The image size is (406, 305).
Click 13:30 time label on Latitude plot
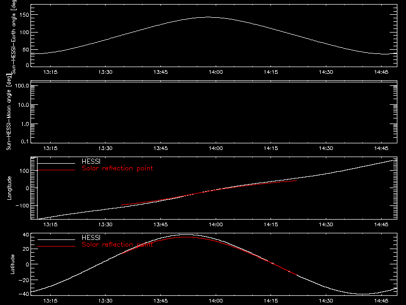click(x=106, y=300)
